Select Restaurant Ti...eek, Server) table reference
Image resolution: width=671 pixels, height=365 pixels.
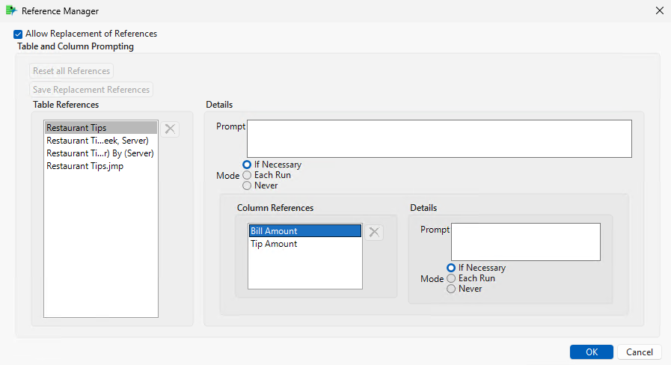click(x=101, y=141)
